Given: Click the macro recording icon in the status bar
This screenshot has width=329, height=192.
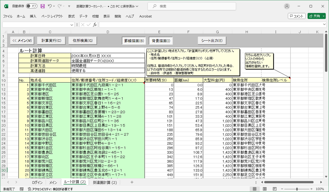Looking at the screenshot, I should pos(22,189).
